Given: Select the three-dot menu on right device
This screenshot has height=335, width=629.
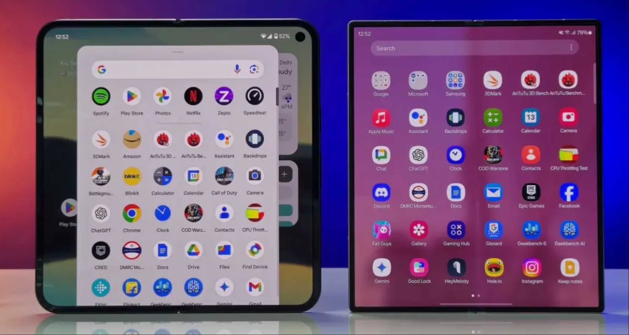Looking at the screenshot, I should click(571, 48).
